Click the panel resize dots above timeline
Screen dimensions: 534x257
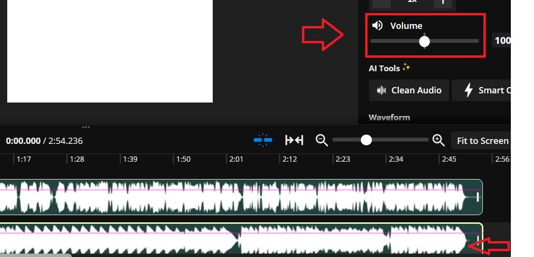tap(86, 127)
